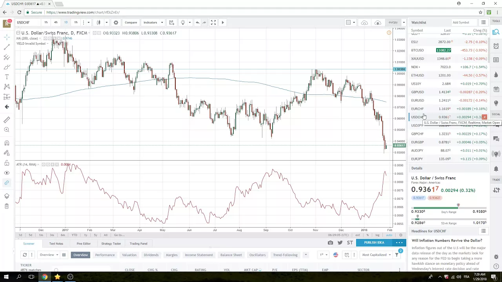
Task: Select the text annotation tool
Action: [x=7, y=77]
